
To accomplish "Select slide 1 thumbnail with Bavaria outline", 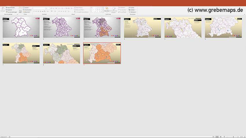I will click(21, 27).
